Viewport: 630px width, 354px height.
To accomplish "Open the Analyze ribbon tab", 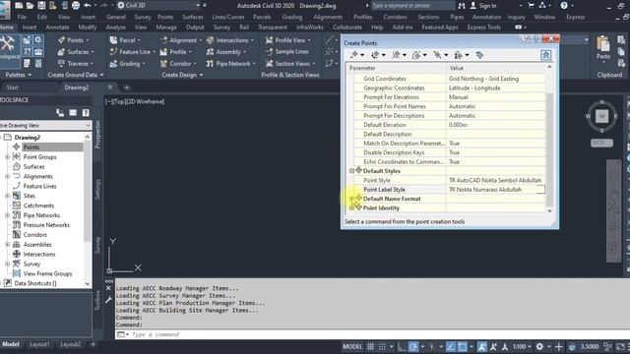I will click(116, 28).
